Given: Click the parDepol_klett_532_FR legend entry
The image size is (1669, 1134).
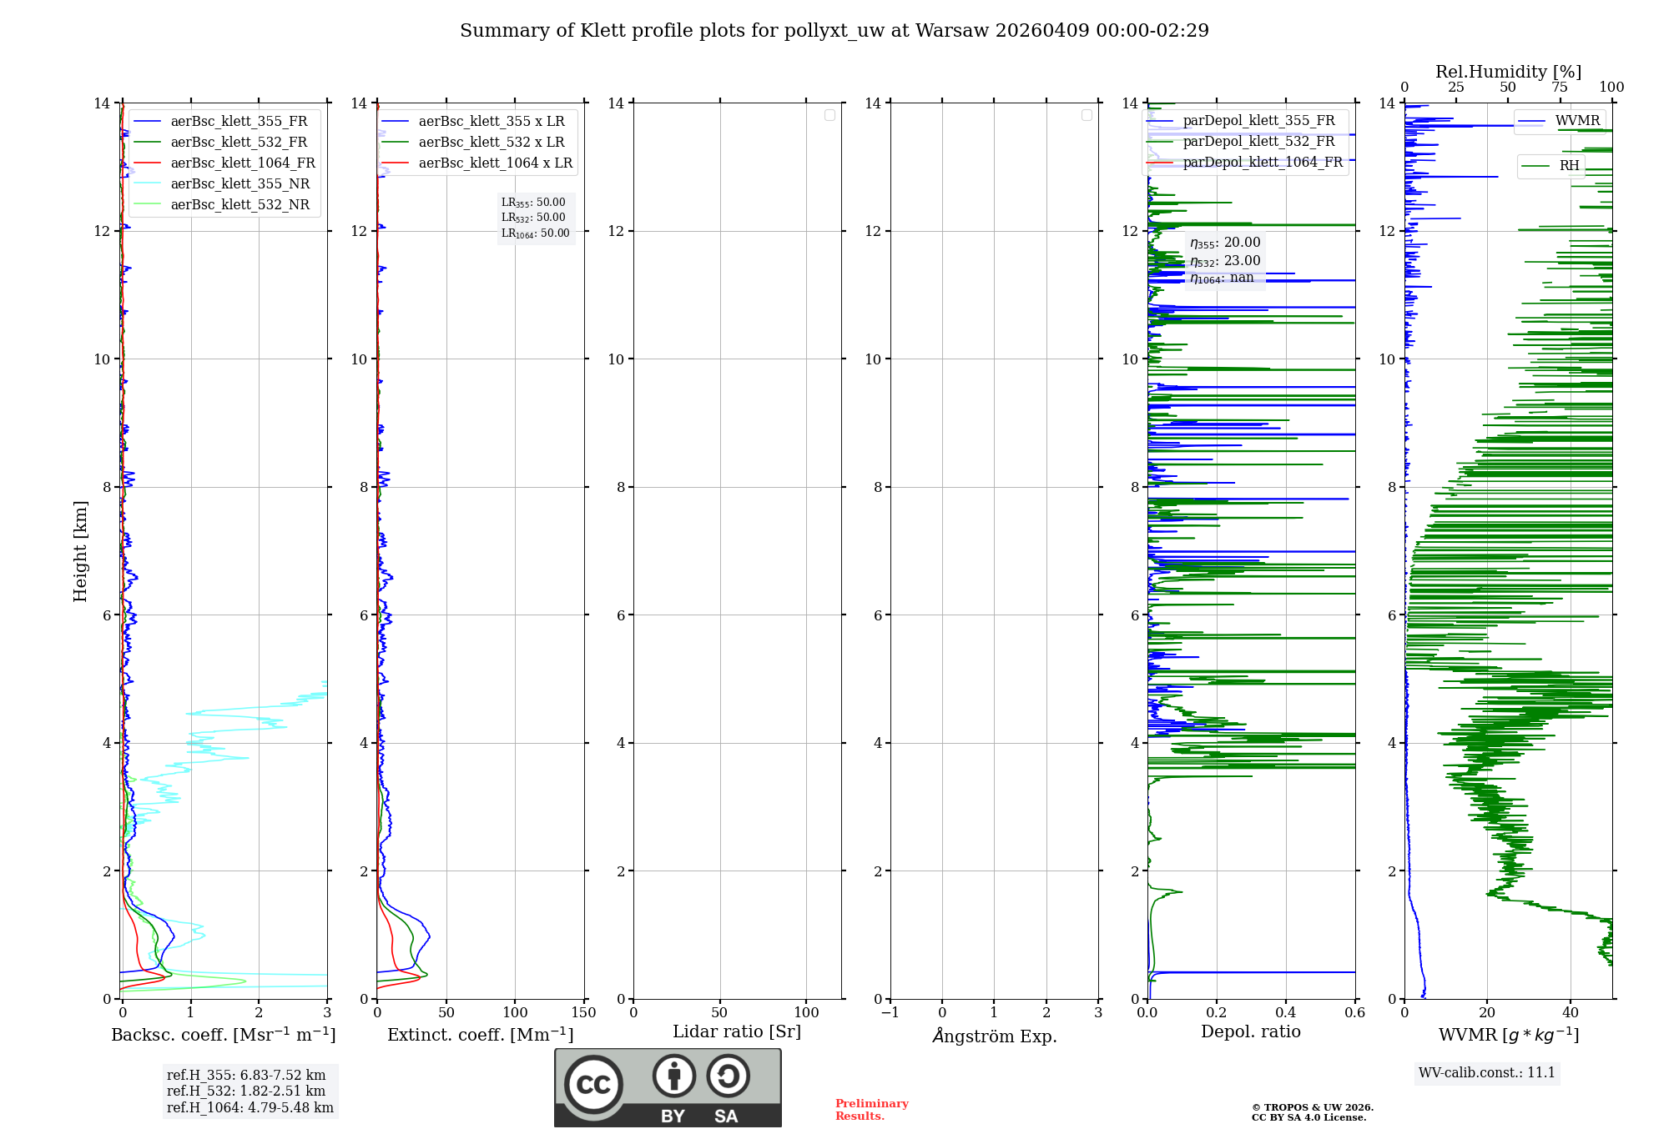Looking at the screenshot, I should click(x=1258, y=142).
